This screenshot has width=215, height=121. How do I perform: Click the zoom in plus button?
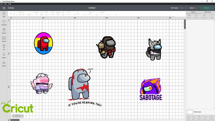pyautogui.click(x=22, y=116)
